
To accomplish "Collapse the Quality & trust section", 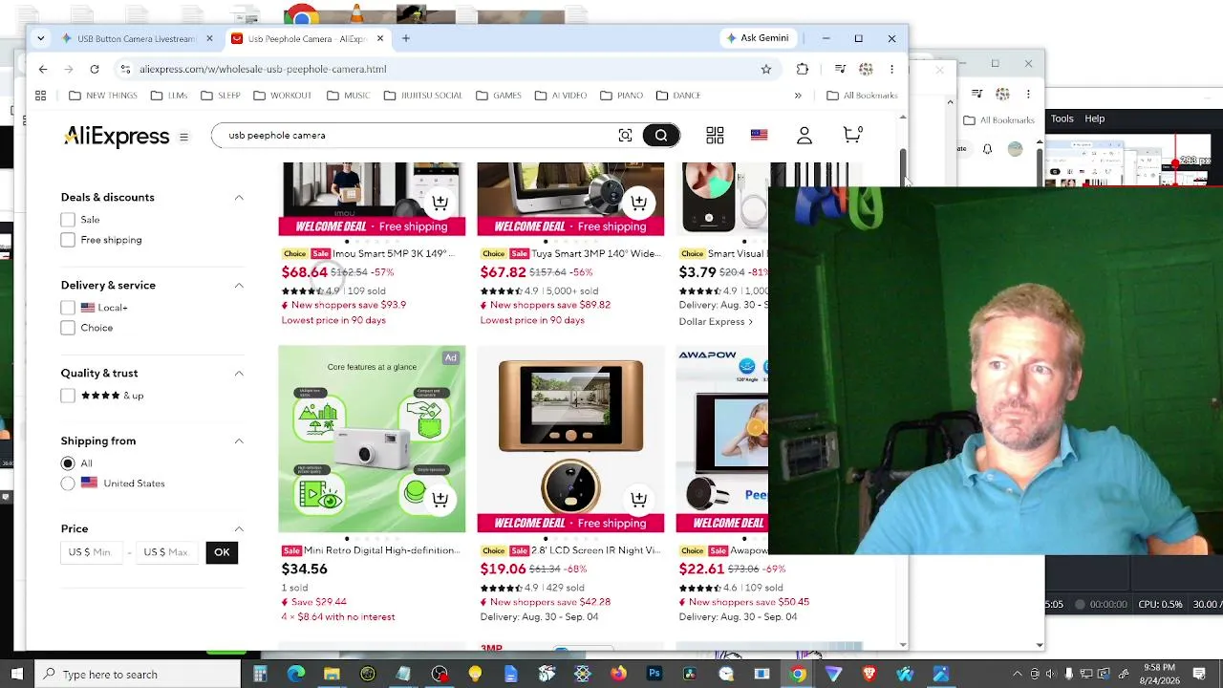I will click(239, 374).
